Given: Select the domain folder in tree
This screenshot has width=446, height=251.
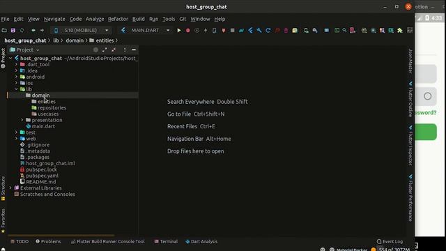Looking at the screenshot, I should [40, 96].
